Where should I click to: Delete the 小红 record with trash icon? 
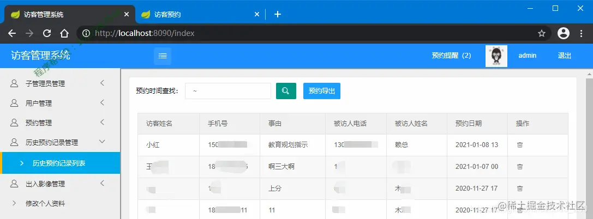520,144
